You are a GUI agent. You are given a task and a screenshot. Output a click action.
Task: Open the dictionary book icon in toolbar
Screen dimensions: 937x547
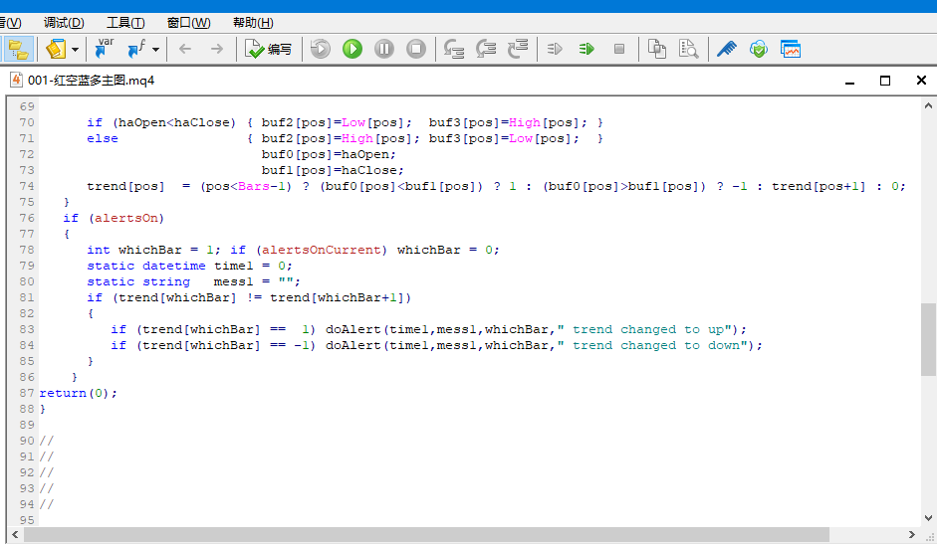point(56,49)
